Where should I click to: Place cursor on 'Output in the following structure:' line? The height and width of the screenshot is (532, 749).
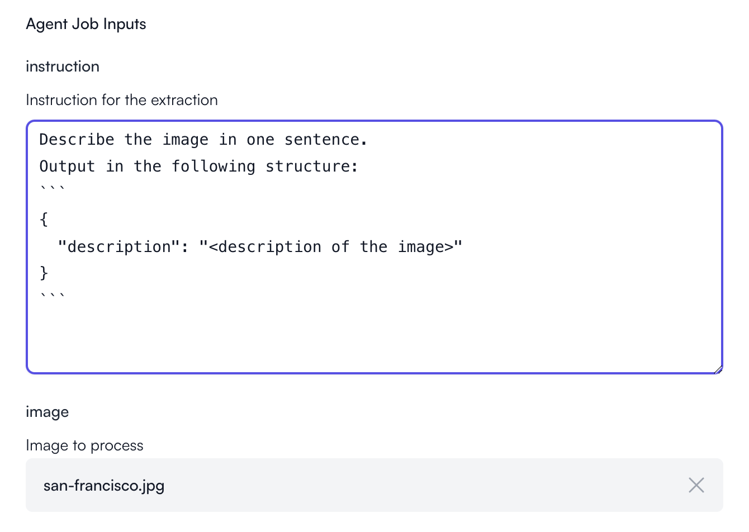(x=198, y=167)
